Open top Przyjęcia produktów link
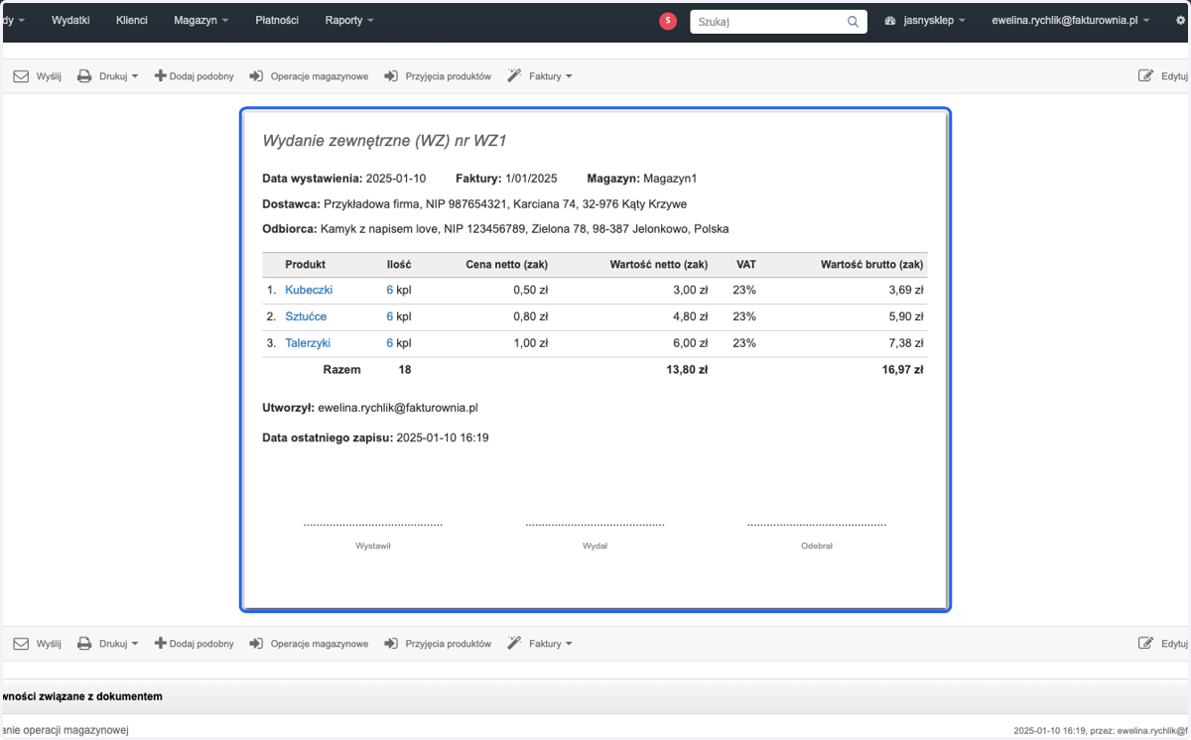 (449, 76)
